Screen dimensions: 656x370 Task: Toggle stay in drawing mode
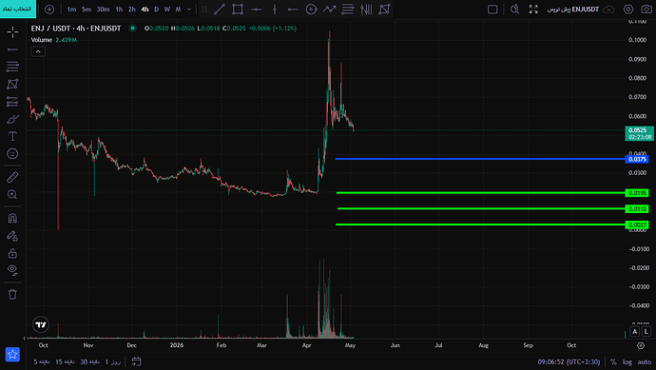pyautogui.click(x=12, y=236)
